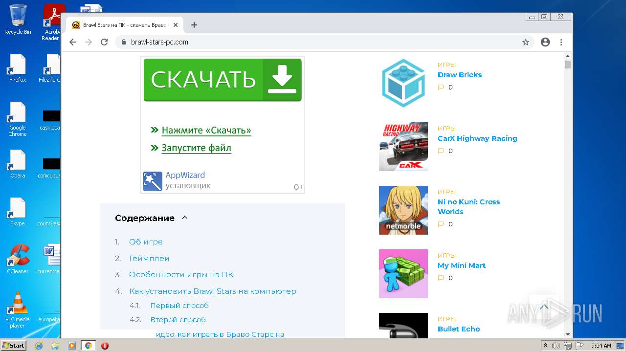
Task: Show hidden system tray icons
Action: tap(545, 346)
